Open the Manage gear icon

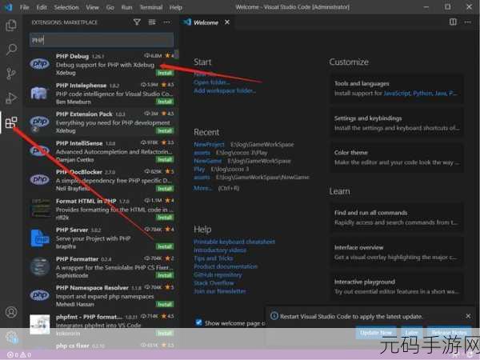tap(11, 337)
